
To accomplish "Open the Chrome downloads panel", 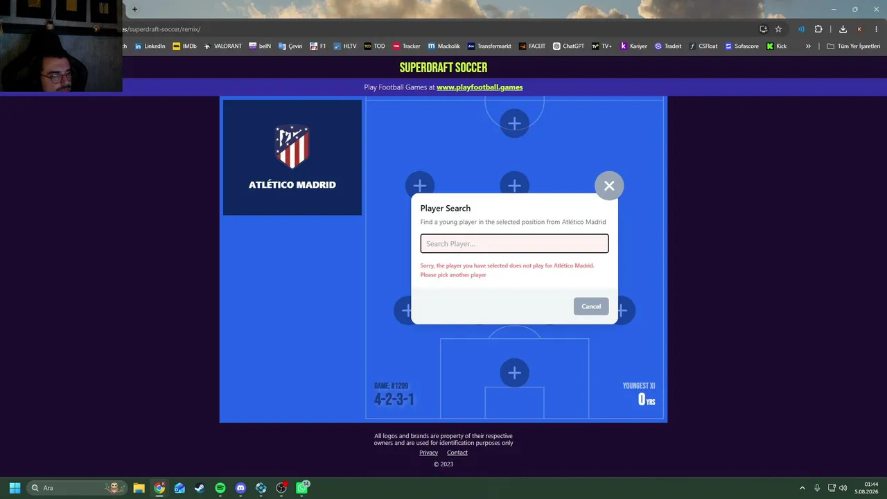I will coord(843,29).
